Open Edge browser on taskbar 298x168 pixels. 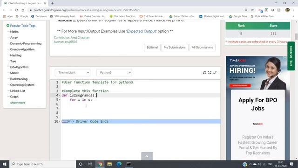tap(119, 164)
